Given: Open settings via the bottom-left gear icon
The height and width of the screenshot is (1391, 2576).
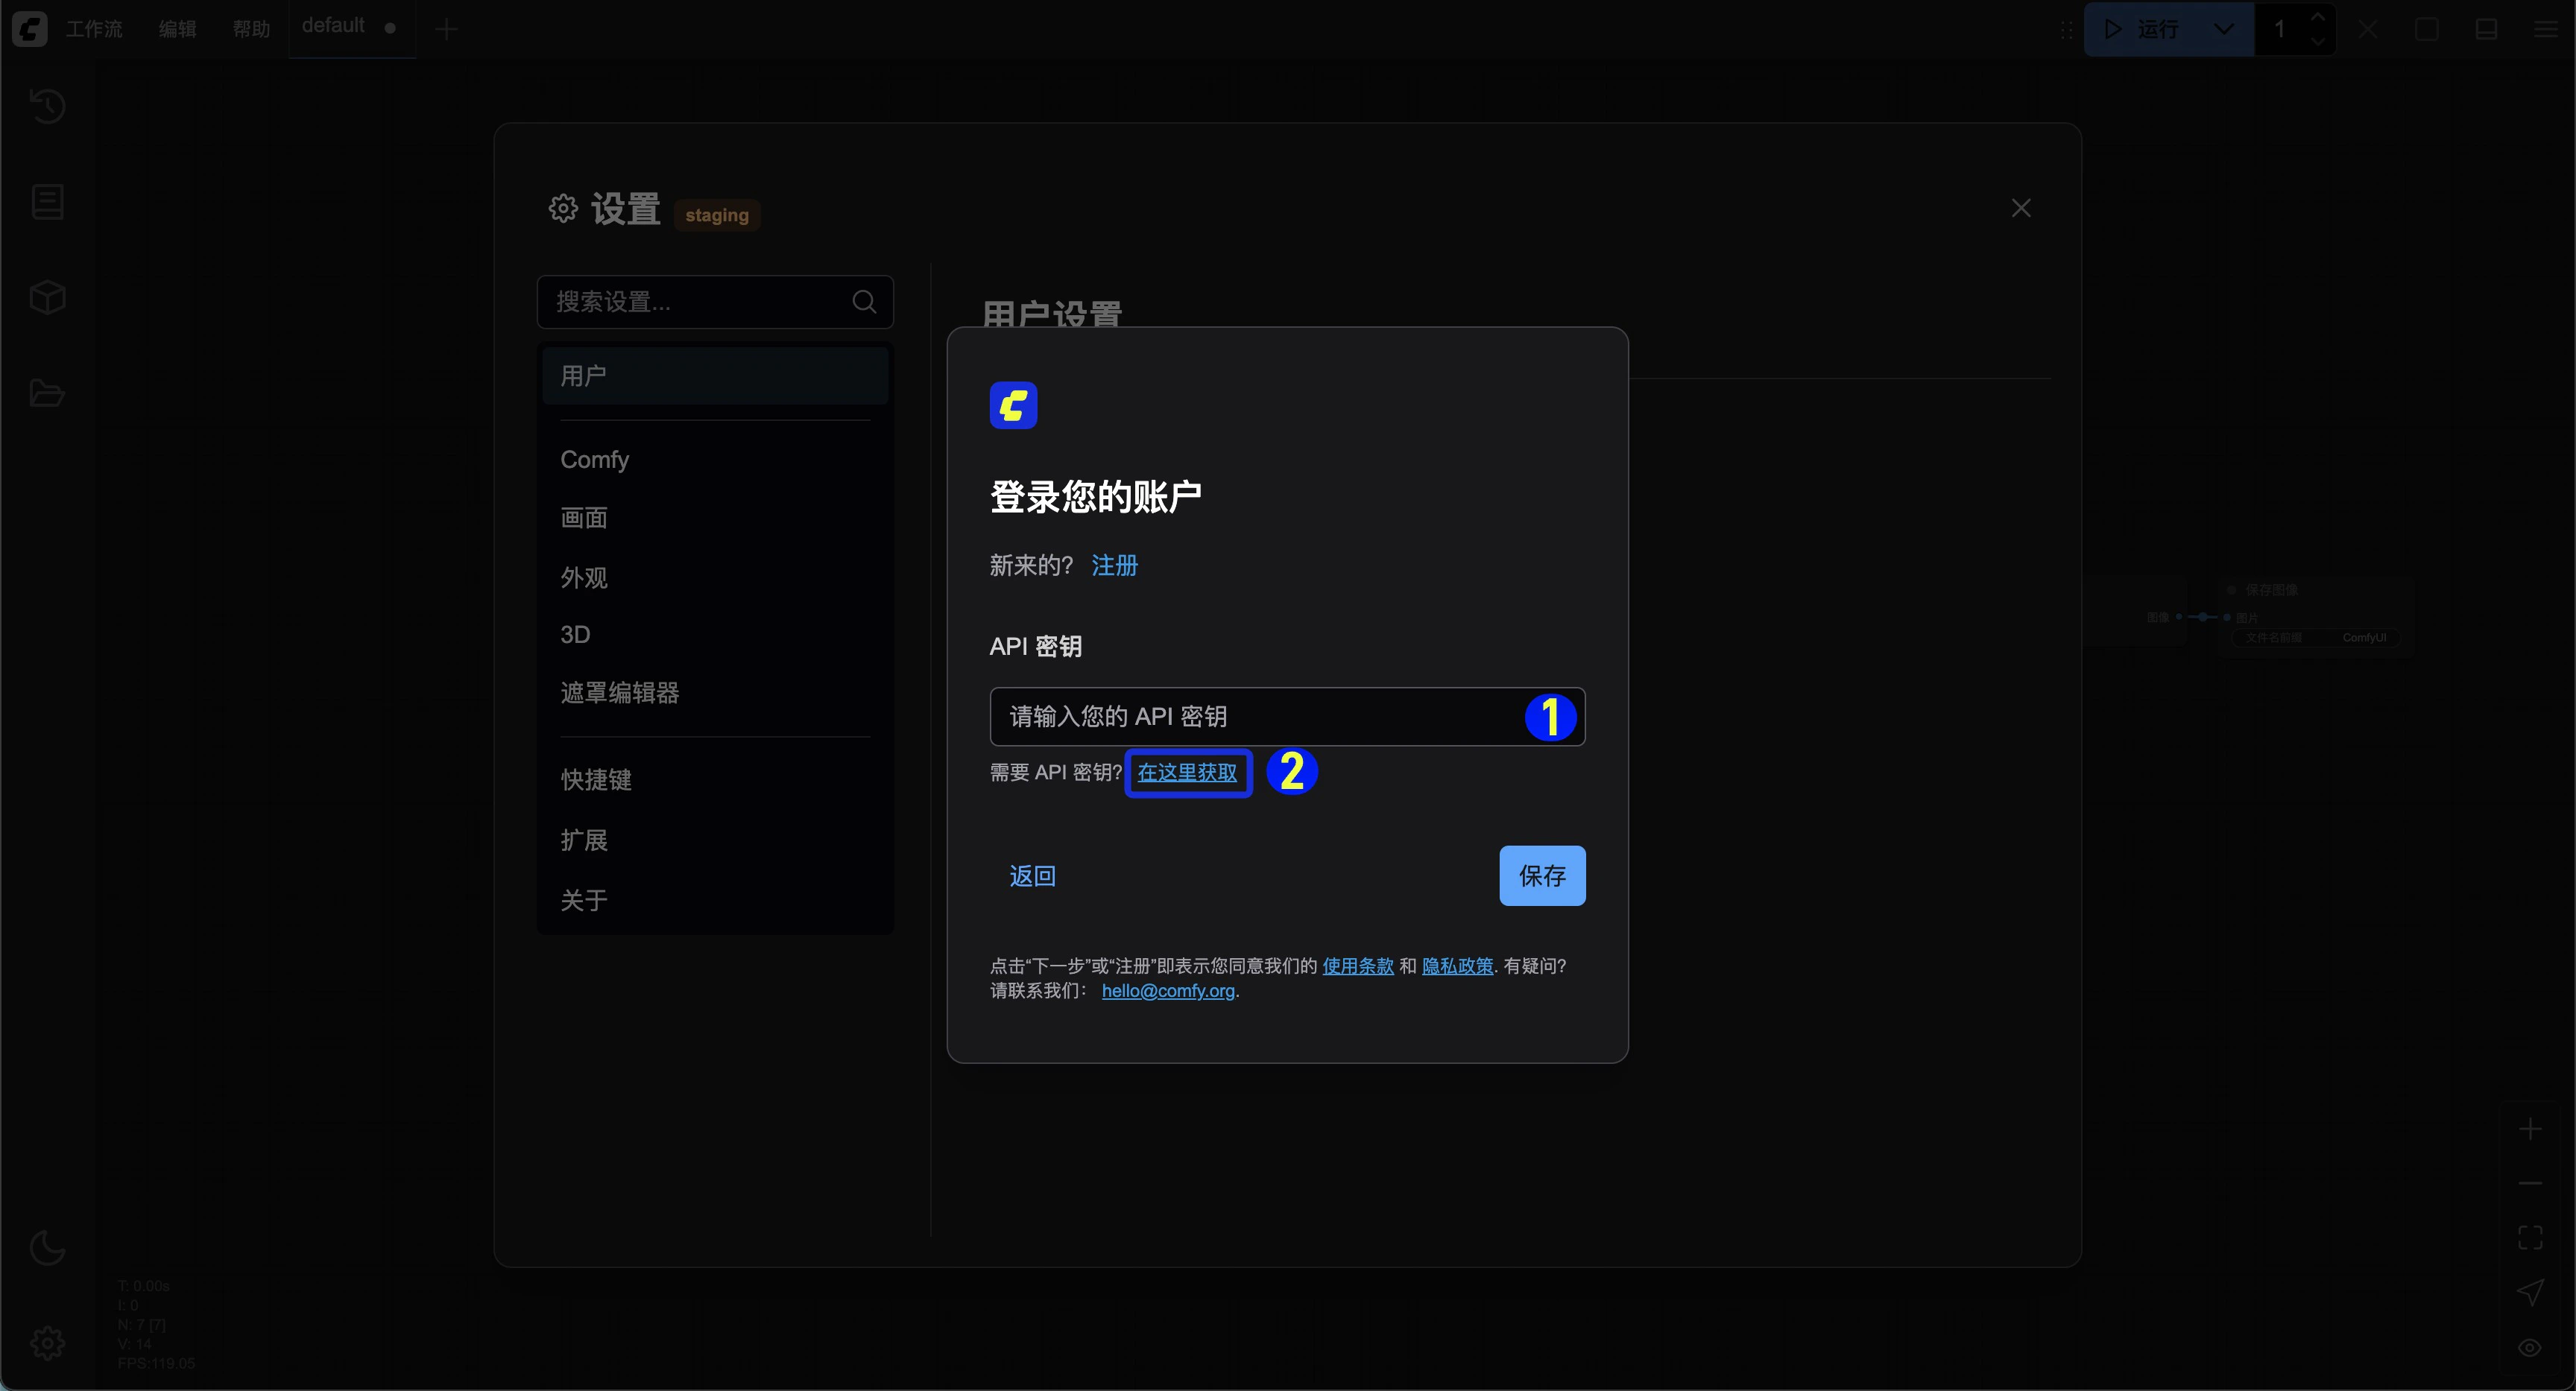Looking at the screenshot, I should point(47,1342).
